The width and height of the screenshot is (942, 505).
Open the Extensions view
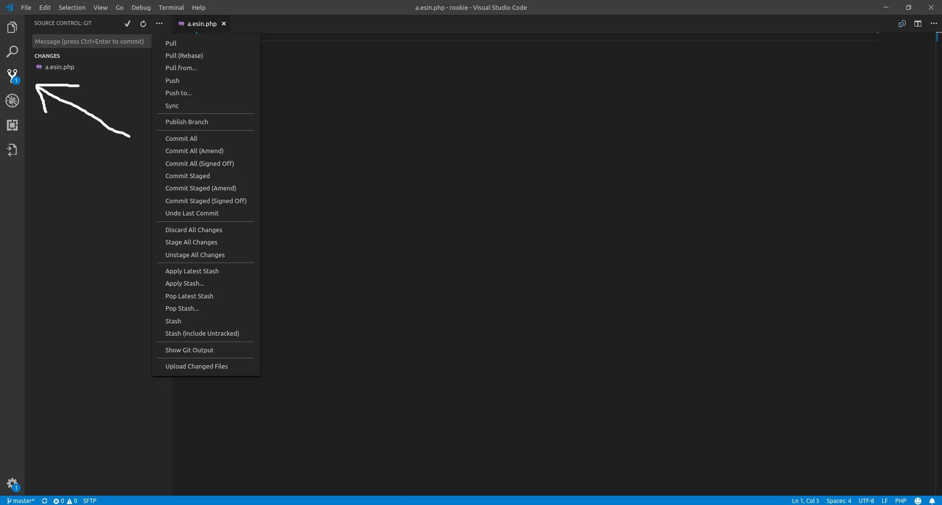click(x=12, y=125)
